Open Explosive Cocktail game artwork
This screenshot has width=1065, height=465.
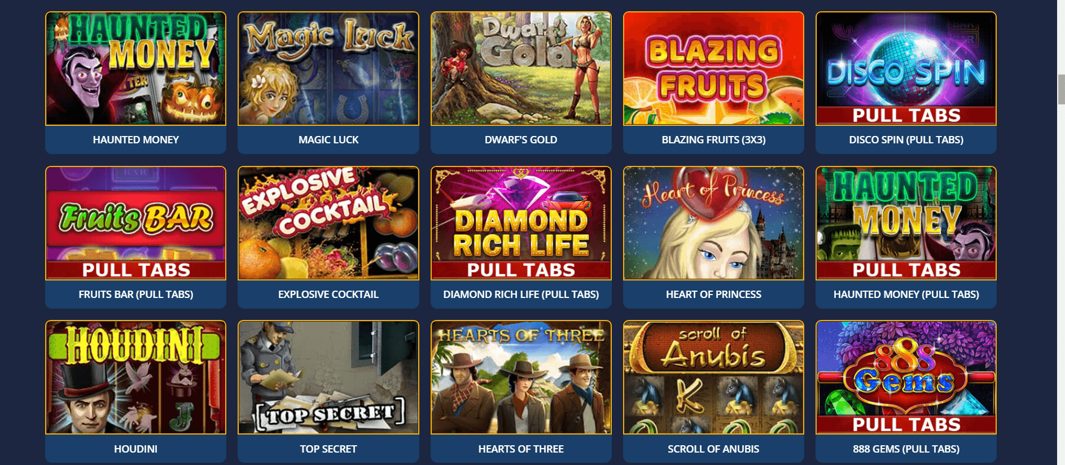328,223
